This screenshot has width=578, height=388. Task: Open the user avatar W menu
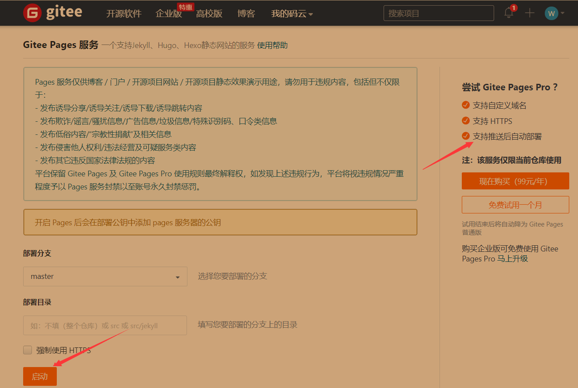click(x=551, y=13)
